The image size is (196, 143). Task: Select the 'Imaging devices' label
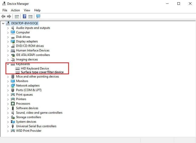[27, 59]
